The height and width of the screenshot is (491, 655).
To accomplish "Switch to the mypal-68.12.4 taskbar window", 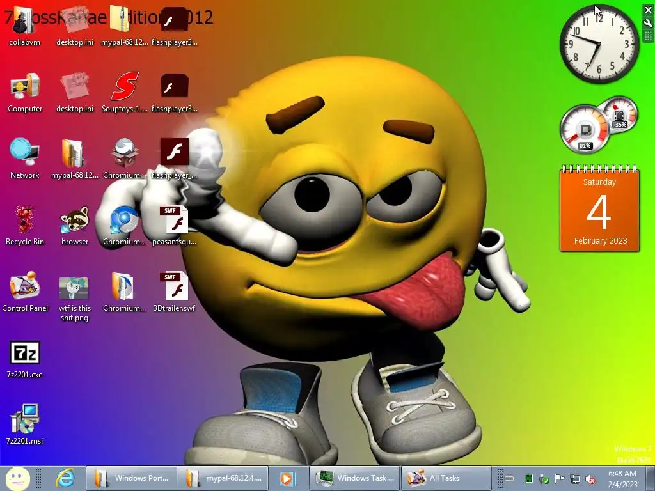I will point(223,478).
